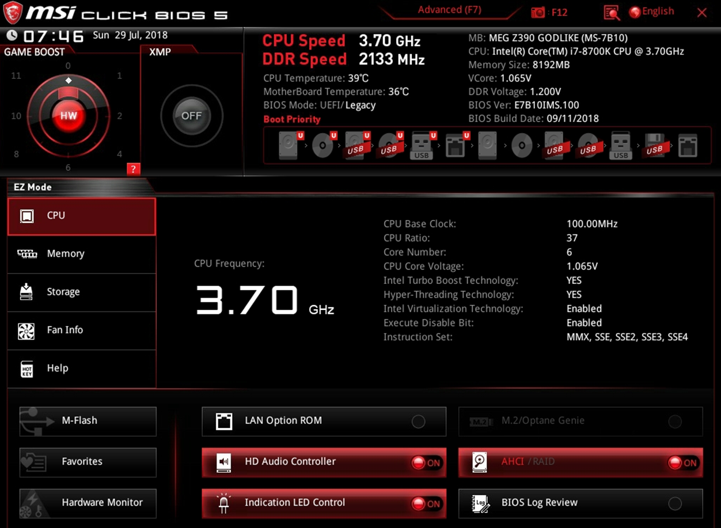This screenshot has height=528, width=721.
Task: Open Hardware Monitor
Action: pyautogui.click(x=88, y=503)
